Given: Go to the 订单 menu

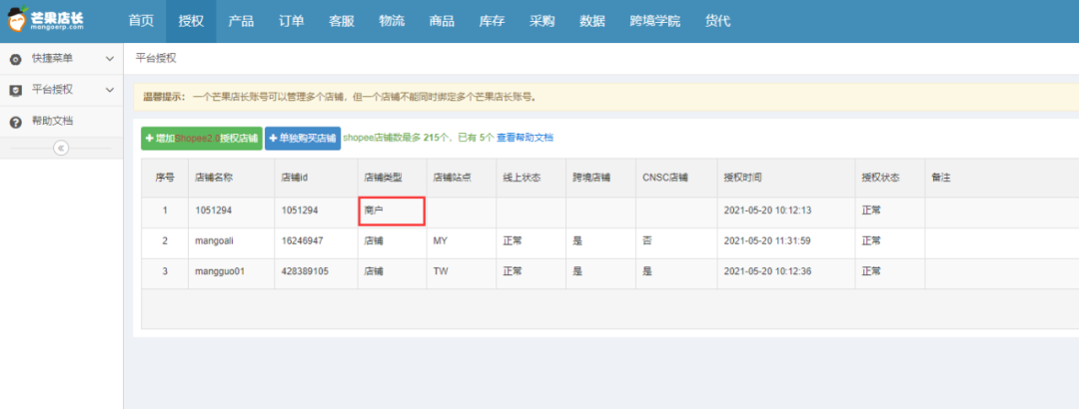Looking at the screenshot, I should coord(291,21).
